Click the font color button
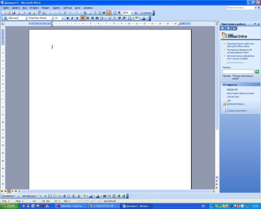This screenshot has height=209, width=261. tap(144, 18)
